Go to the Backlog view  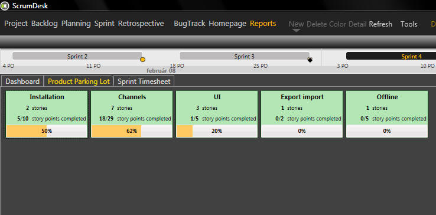pos(44,24)
